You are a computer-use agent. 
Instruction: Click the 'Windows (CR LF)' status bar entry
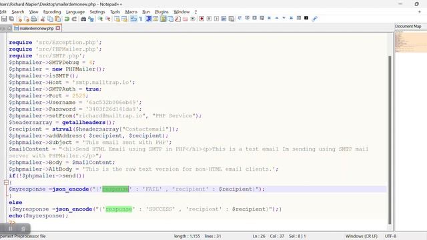(362, 236)
